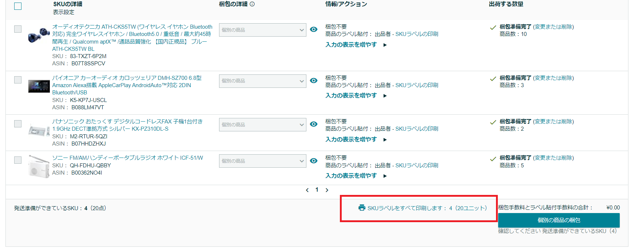Click the SKU code 83-TXZT-6P2M
Image resolution: width=631 pixels, height=249 pixels.
[x=88, y=56]
